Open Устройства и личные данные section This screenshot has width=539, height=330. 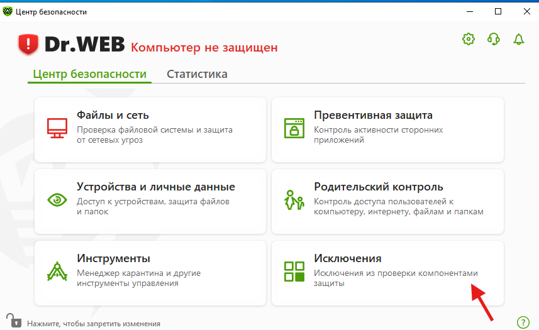pyautogui.click(x=150, y=201)
